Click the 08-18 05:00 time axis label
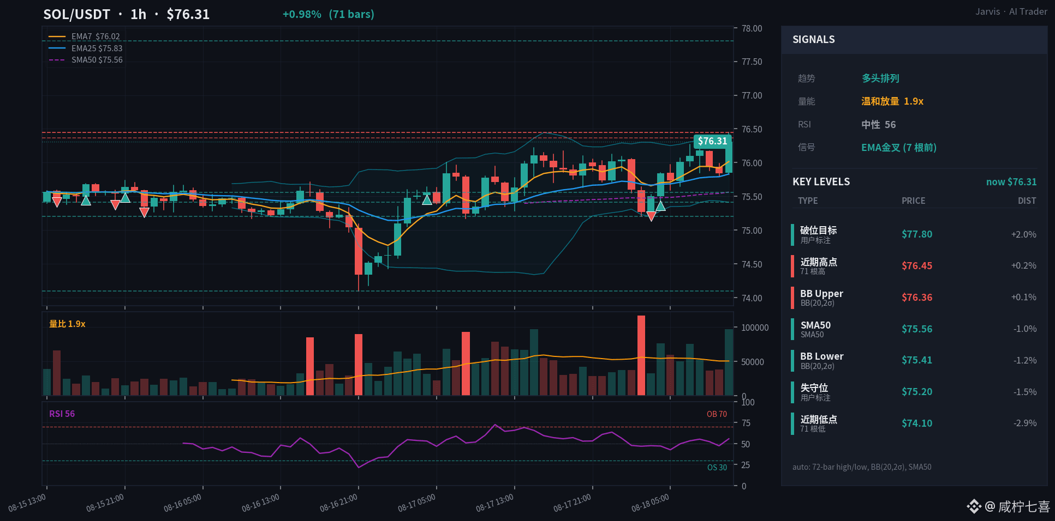 [x=650, y=503]
